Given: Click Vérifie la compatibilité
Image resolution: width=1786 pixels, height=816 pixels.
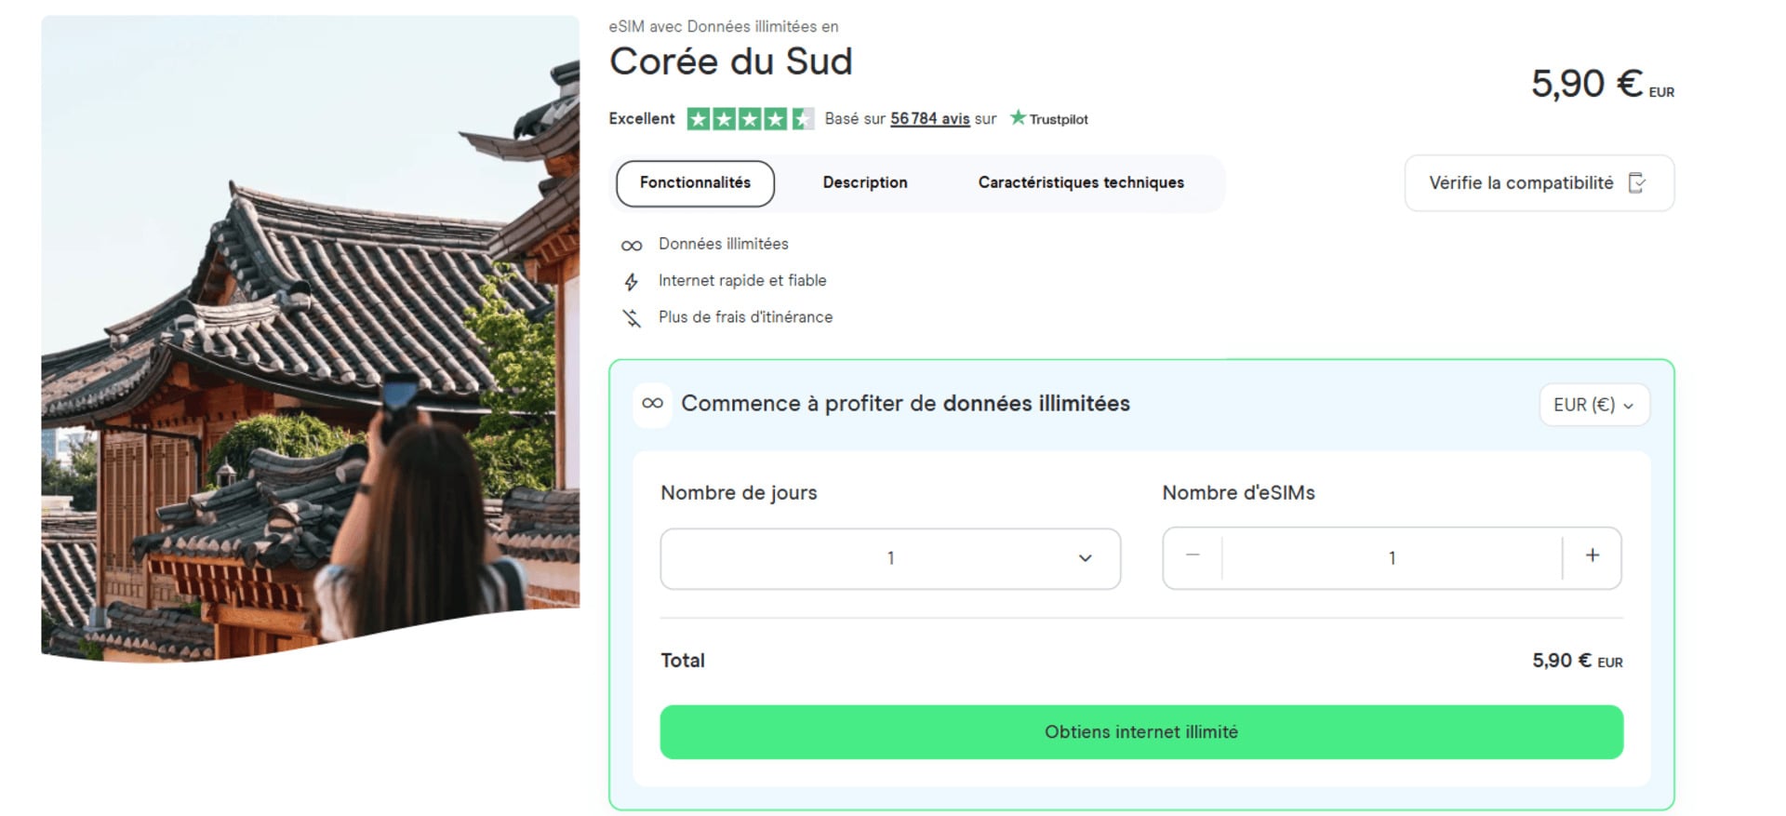Looking at the screenshot, I should tap(1522, 182).
